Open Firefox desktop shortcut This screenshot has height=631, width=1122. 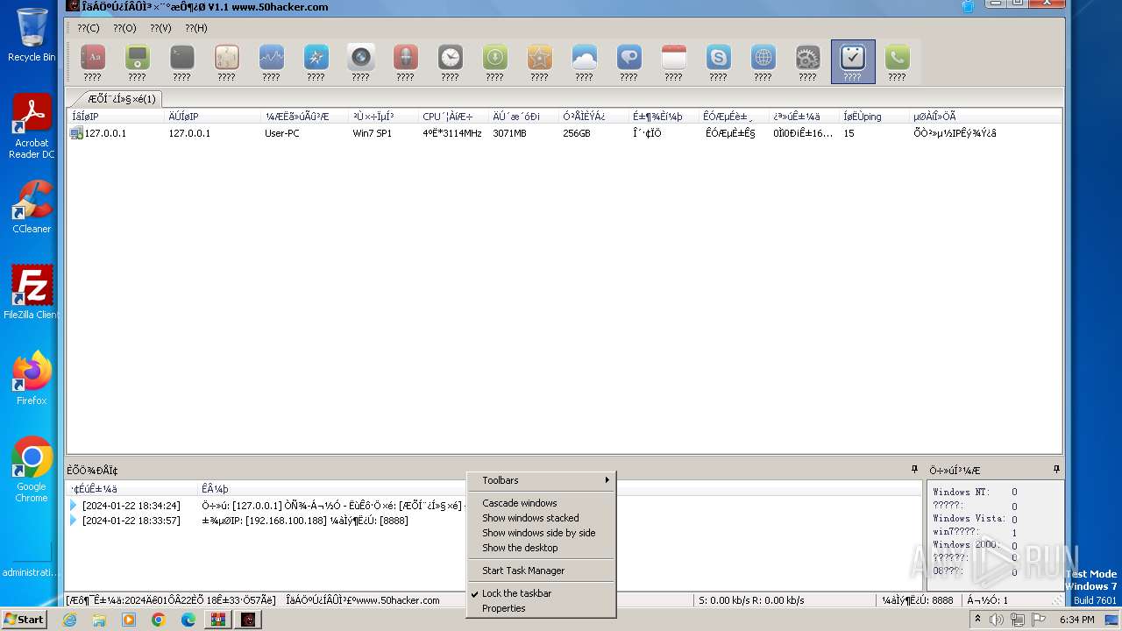[32, 379]
